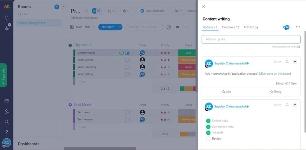The image size is (306, 150).
Task: Open My Week calendar icon
Action: coord(7,101)
